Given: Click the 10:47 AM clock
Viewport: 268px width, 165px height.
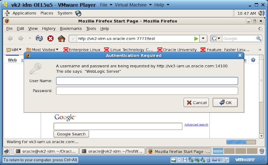Looking at the screenshot, I should point(247,13).
